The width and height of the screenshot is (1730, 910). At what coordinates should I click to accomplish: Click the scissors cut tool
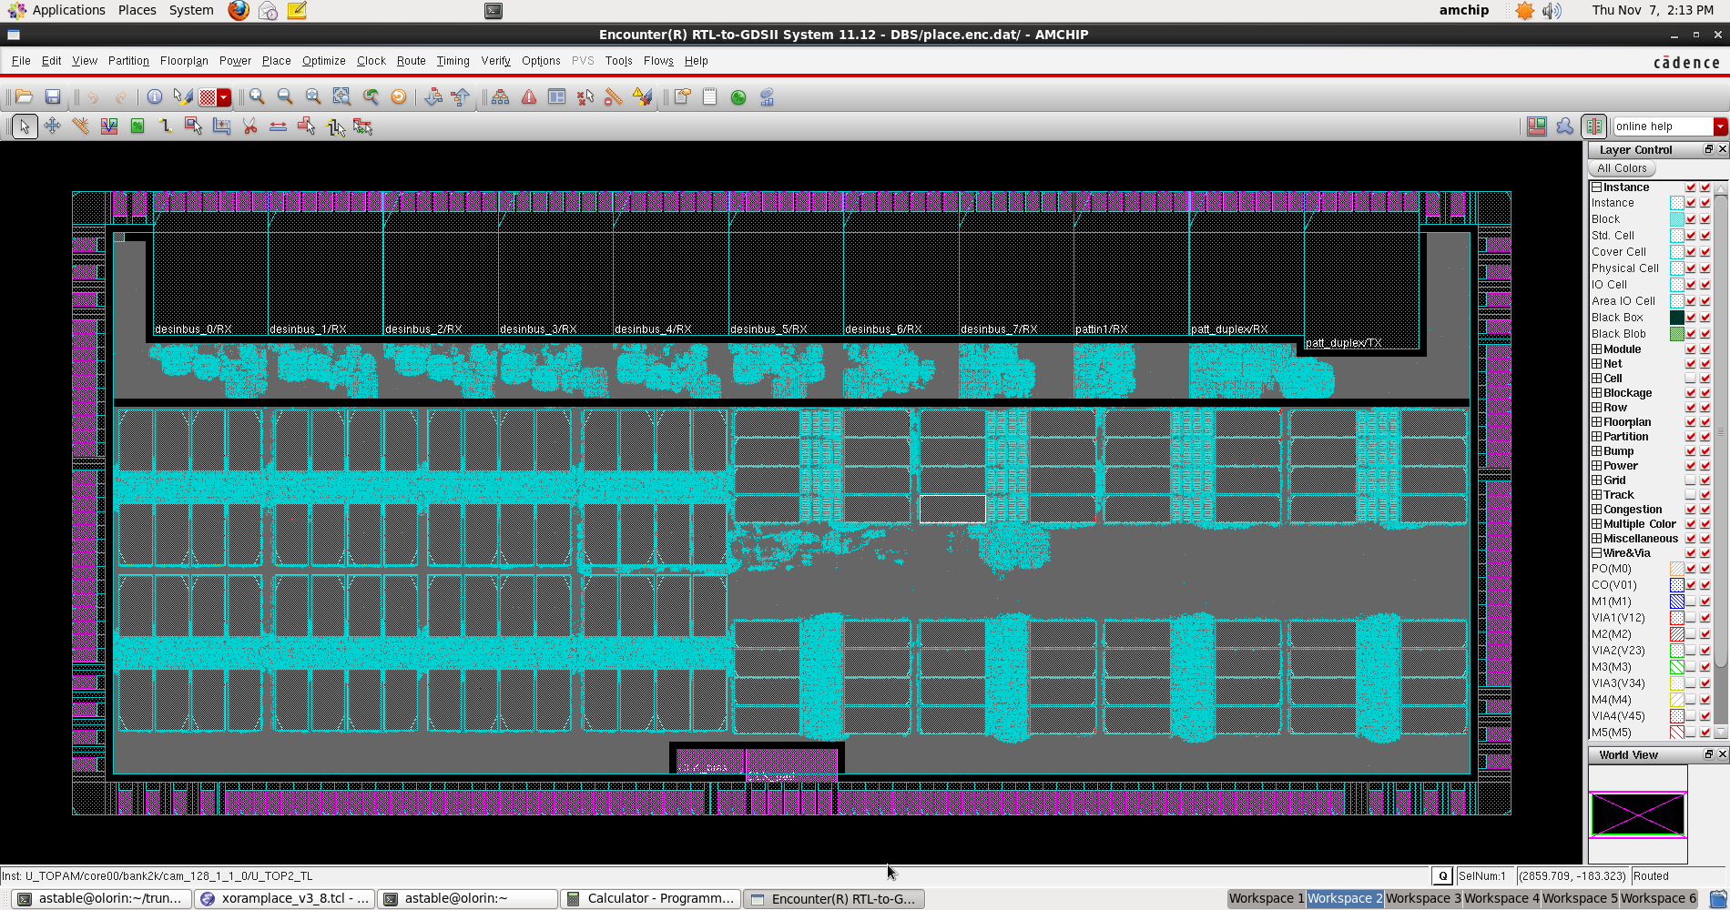249,126
